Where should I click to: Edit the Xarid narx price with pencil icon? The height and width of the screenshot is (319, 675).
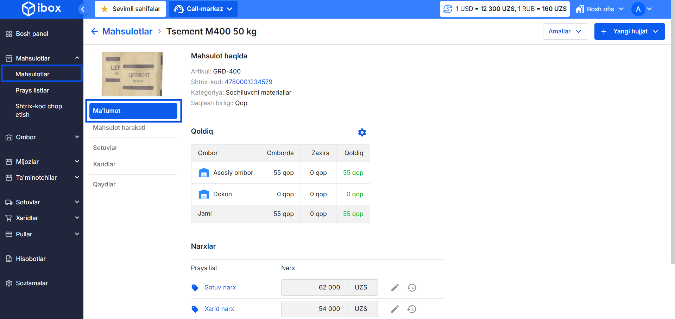pyautogui.click(x=395, y=309)
